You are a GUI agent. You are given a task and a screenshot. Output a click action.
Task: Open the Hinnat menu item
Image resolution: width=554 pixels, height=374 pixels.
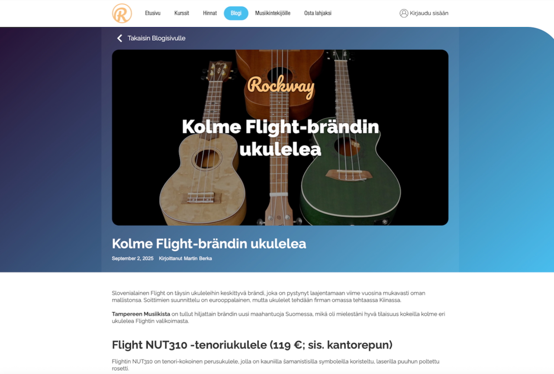[x=210, y=13]
